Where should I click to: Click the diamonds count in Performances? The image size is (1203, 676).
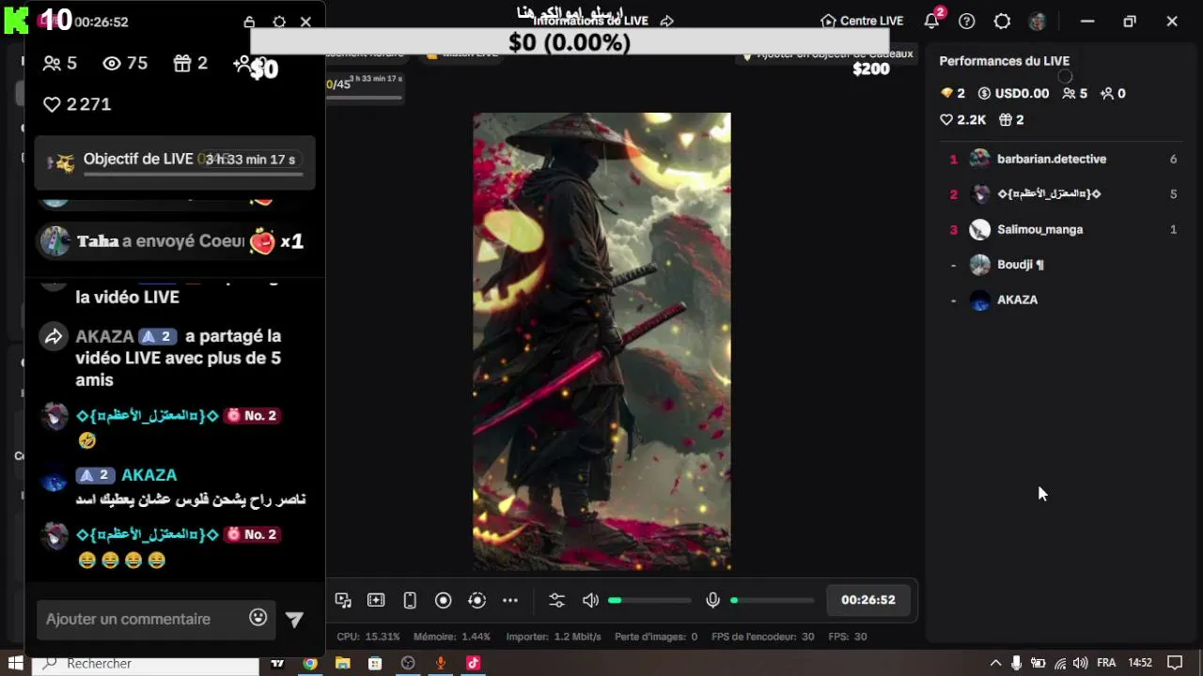tap(953, 93)
